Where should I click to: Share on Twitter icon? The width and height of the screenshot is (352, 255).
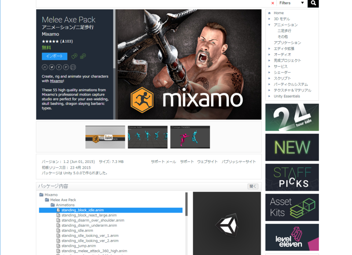[x=51, y=67]
